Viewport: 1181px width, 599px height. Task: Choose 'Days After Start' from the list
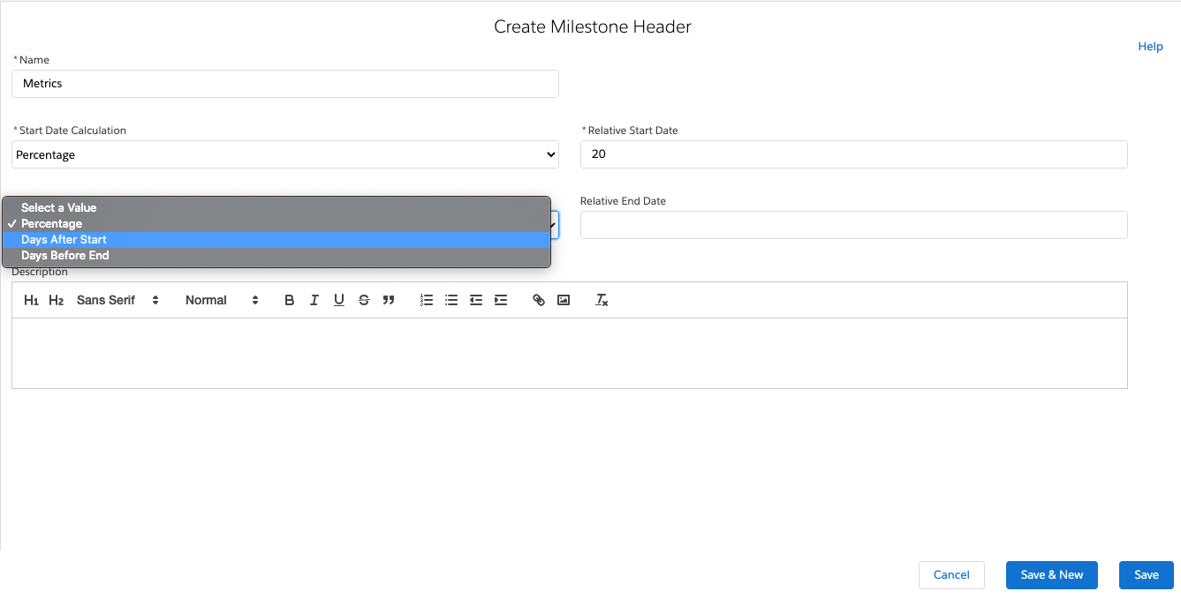coord(64,240)
